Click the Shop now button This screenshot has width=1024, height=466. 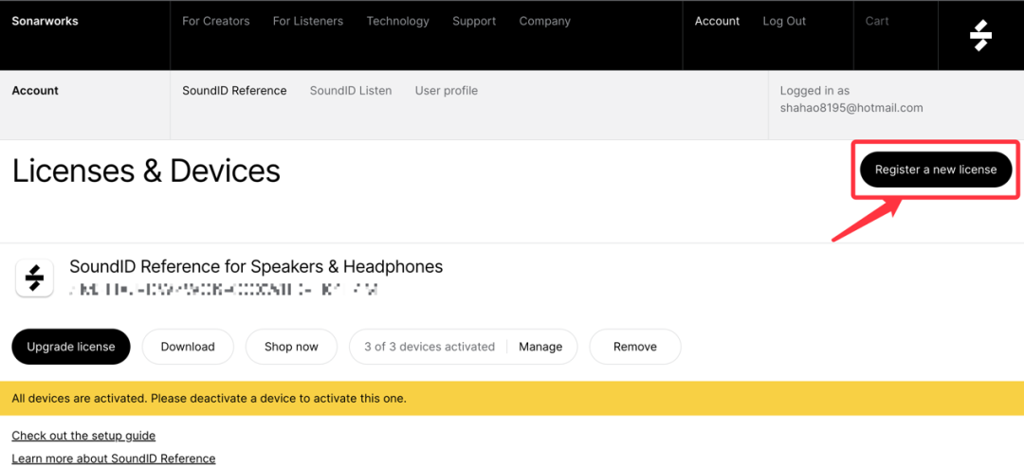click(x=291, y=347)
